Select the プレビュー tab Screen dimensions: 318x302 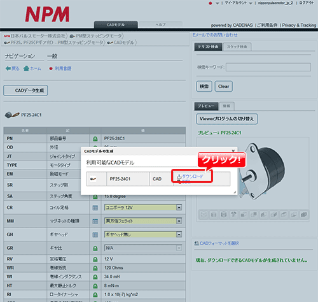(x=206, y=106)
